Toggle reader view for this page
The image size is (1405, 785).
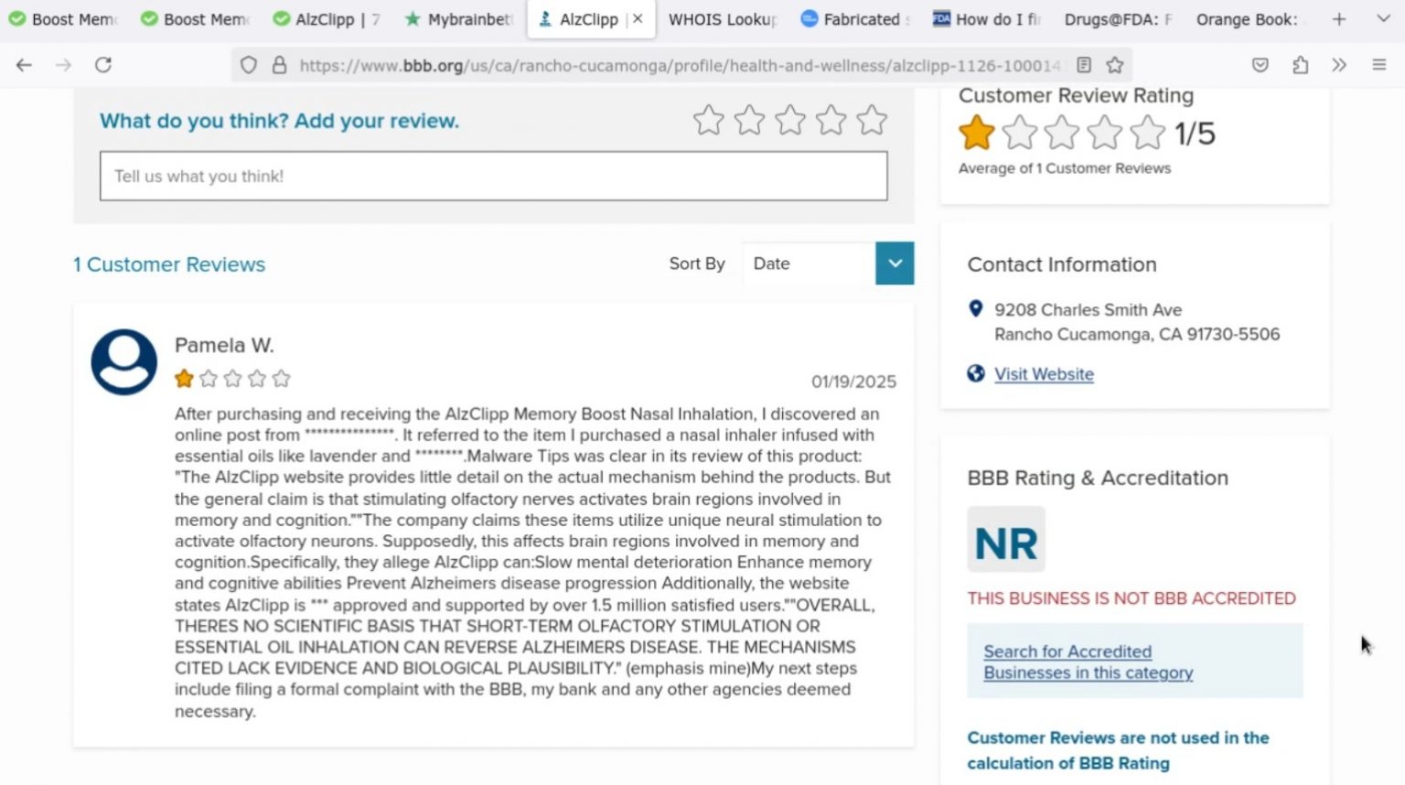(x=1084, y=65)
